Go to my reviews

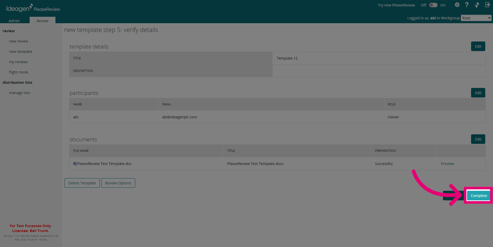pos(18,62)
